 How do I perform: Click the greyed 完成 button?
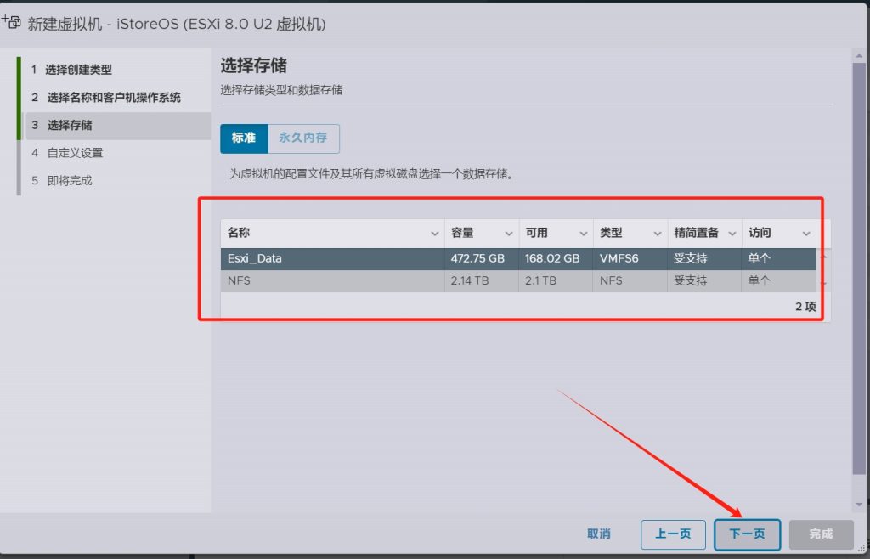822,534
